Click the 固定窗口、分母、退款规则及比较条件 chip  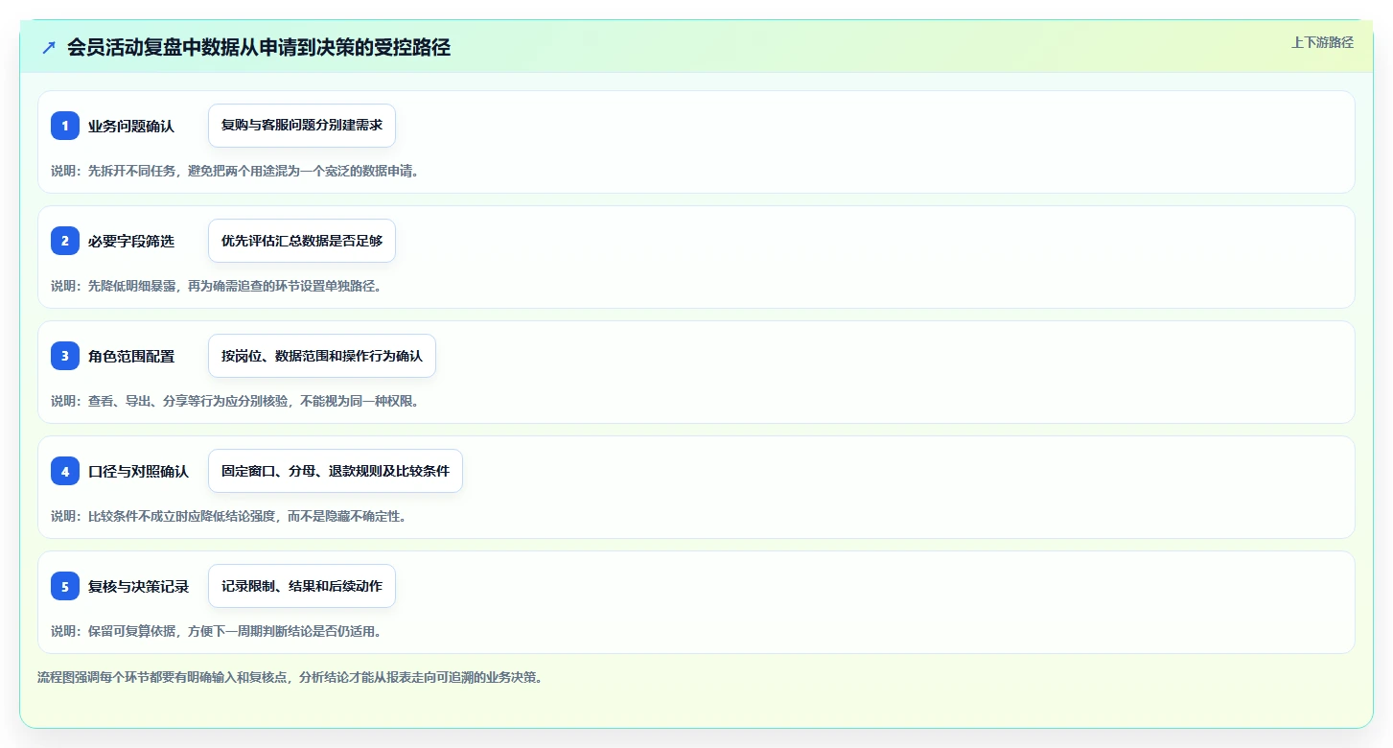(336, 471)
